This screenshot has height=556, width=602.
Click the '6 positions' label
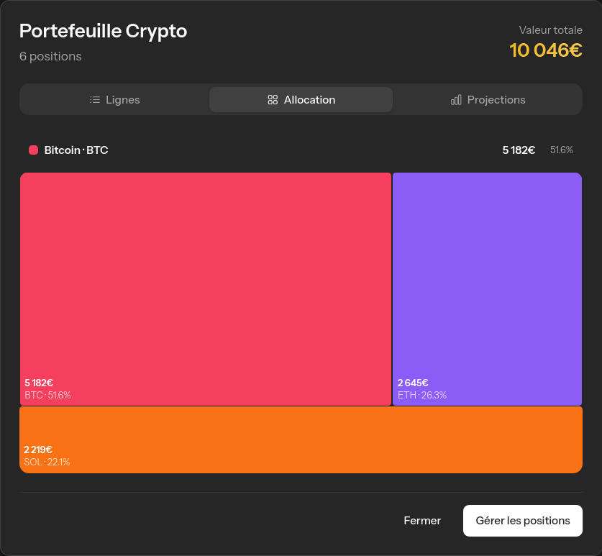pos(50,56)
